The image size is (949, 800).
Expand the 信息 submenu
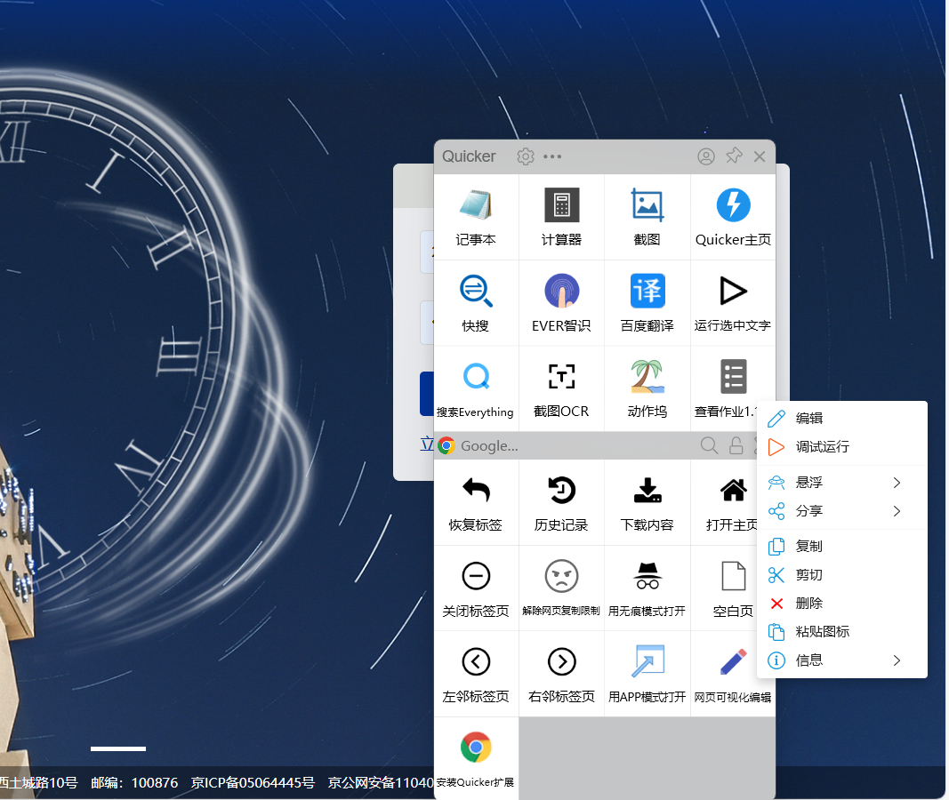[842, 660]
